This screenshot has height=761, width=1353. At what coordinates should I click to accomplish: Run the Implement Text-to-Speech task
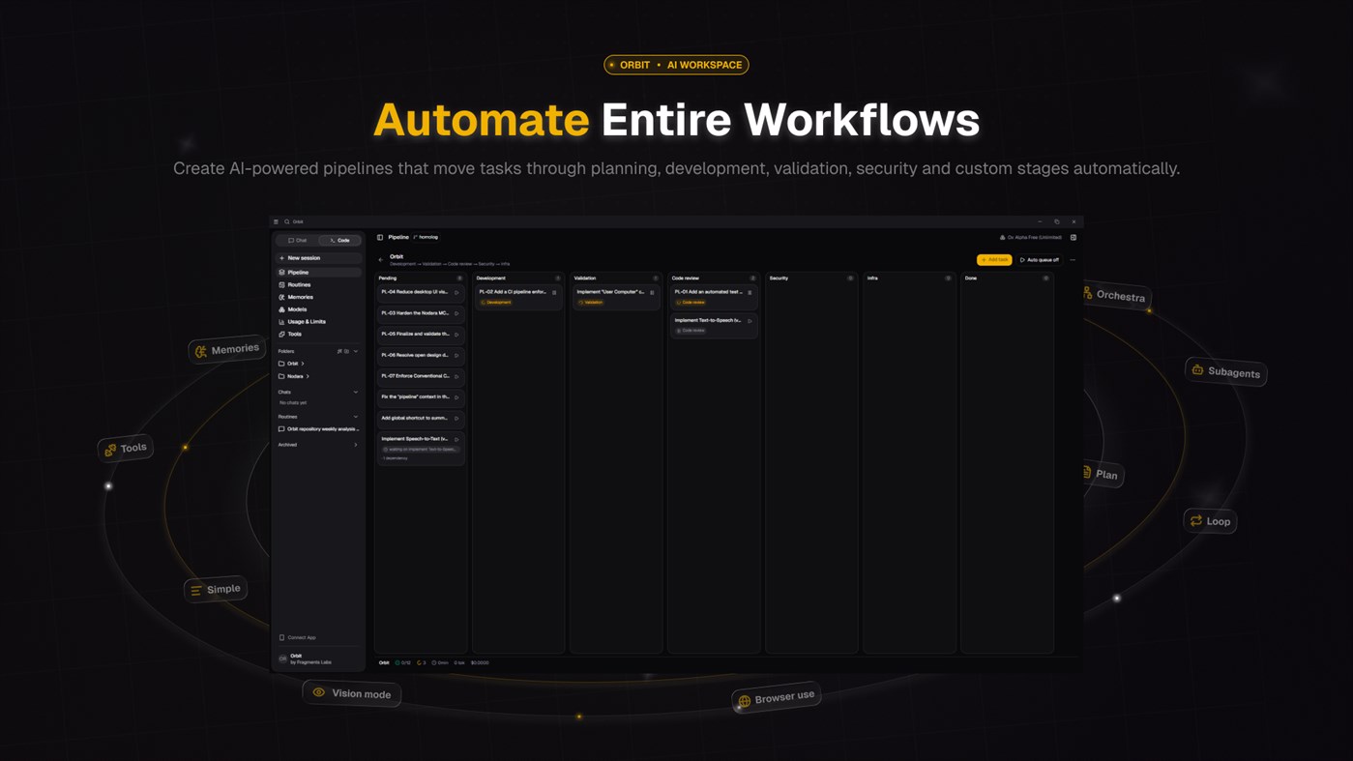click(750, 321)
